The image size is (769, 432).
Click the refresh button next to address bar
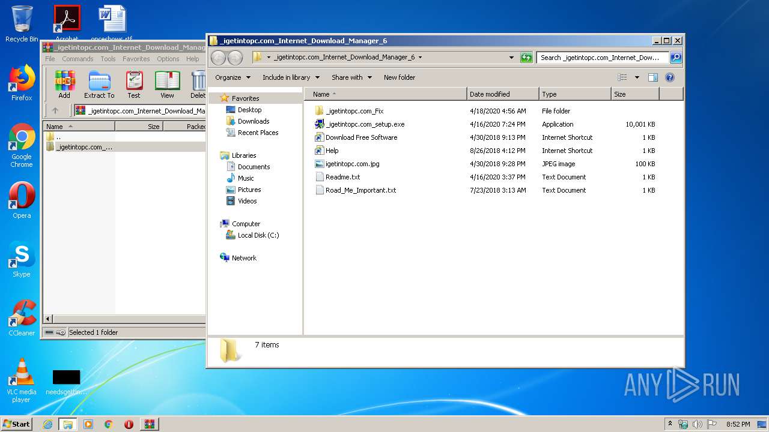click(526, 58)
